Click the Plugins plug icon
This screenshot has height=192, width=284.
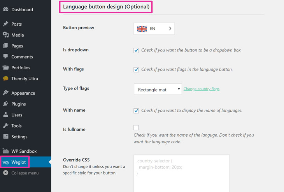(x=5, y=104)
